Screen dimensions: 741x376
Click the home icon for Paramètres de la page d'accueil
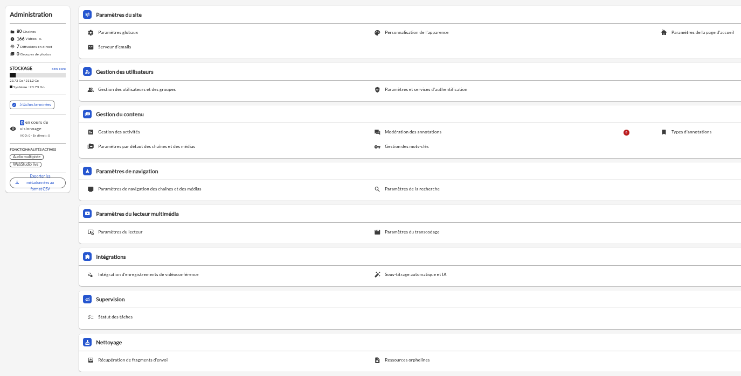coord(664,33)
